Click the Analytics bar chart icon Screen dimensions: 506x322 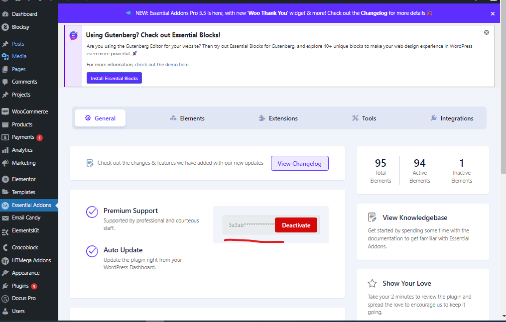[x=5, y=150]
